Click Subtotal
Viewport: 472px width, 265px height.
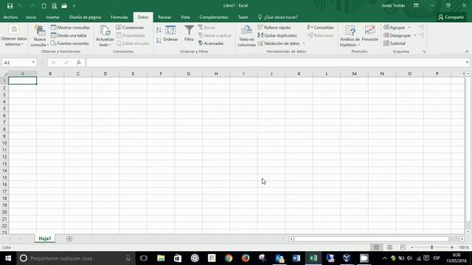[x=395, y=43]
